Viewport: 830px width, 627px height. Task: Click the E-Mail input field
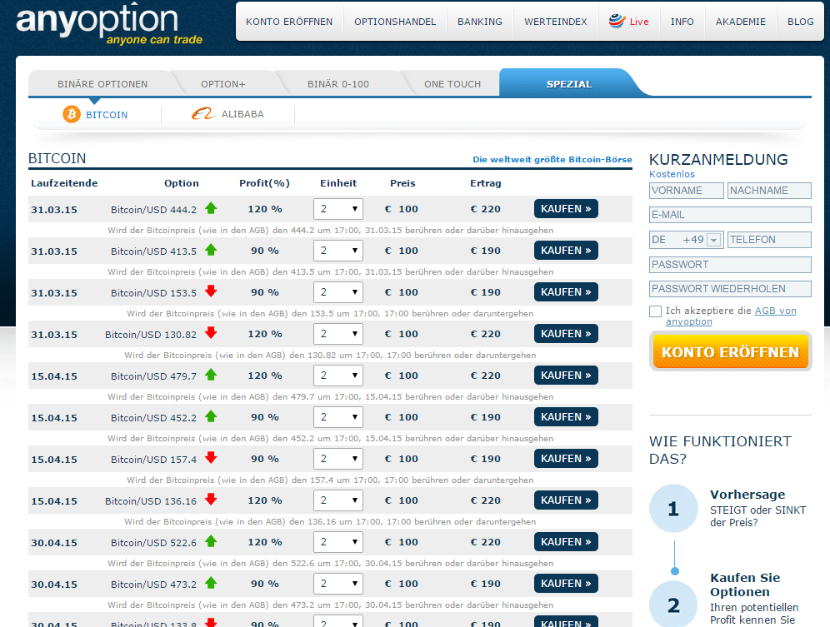tap(731, 215)
